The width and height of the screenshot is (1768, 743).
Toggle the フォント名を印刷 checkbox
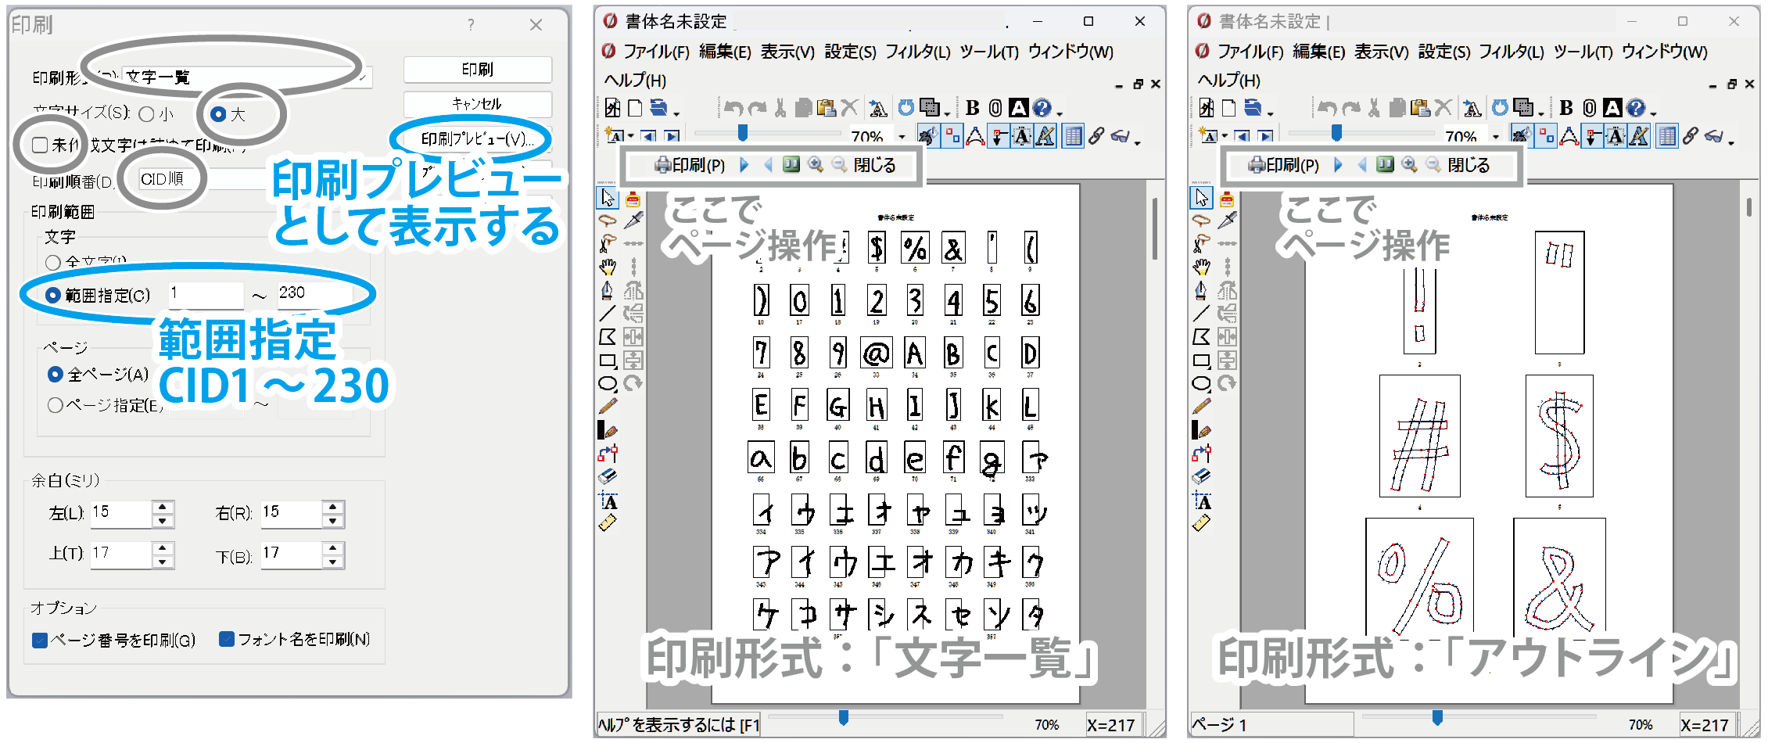227,640
